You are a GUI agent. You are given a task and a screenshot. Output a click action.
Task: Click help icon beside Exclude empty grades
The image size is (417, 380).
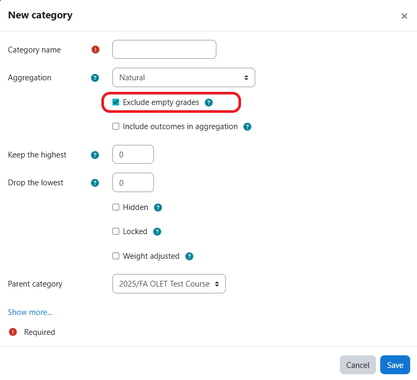(x=208, y=102)
